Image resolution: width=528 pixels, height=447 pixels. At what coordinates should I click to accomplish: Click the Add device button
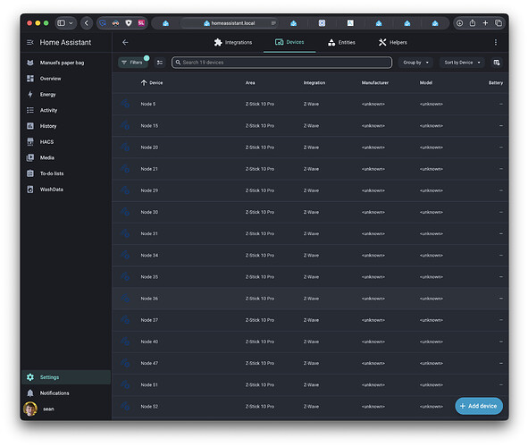(x=479, y=406)
